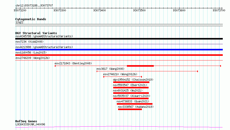Click the 93073200 ruler position label
Screen dimensions: 230x130
tap(20, 10)
